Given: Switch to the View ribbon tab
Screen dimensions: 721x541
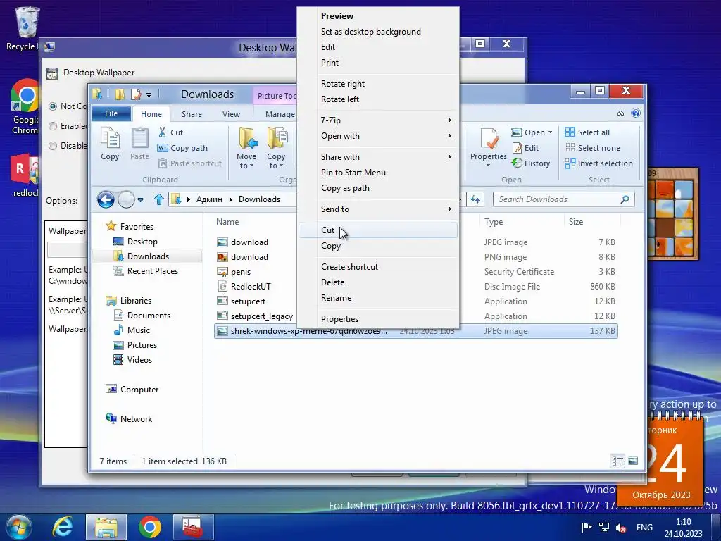Looking at the screenshot, I should (x=231, y=114).
